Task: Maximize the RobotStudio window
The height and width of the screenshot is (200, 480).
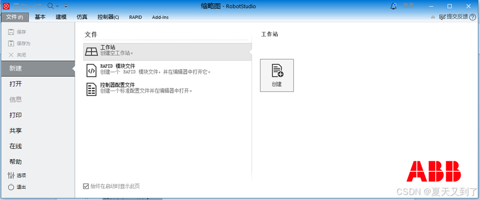Action: pos(450,6)
